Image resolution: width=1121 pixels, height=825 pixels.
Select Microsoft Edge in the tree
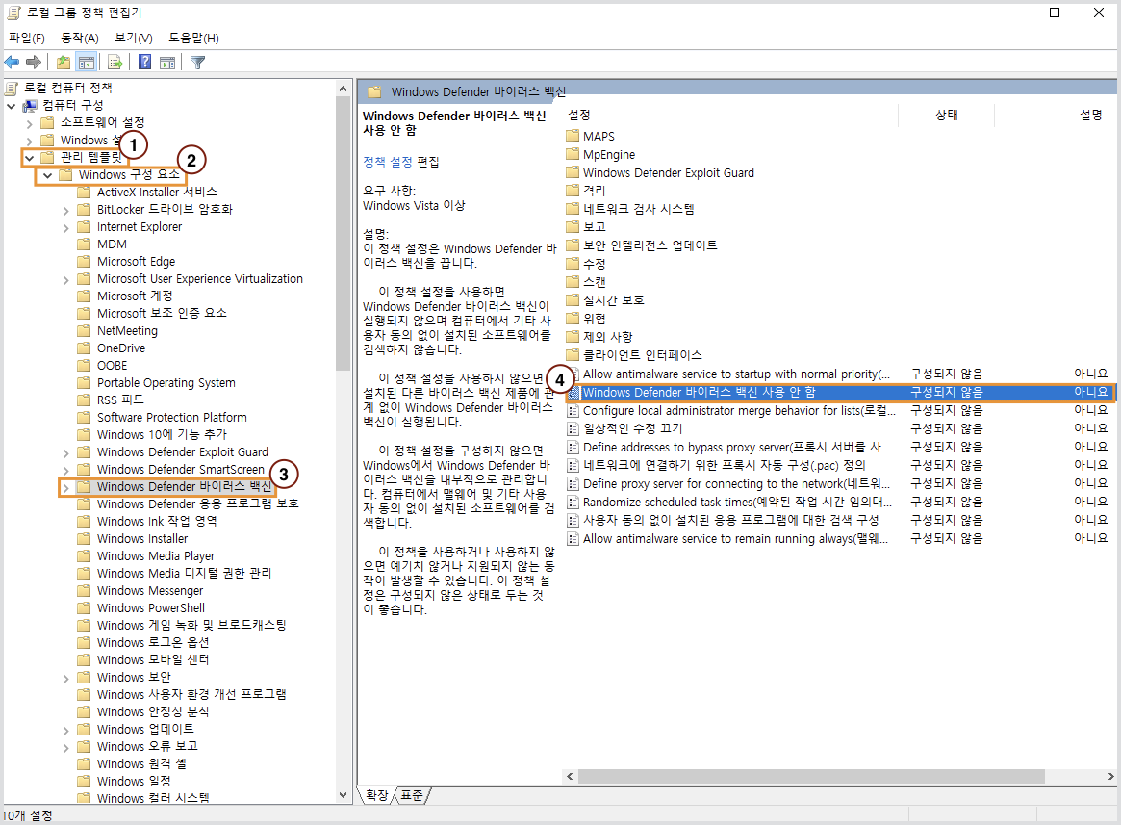136,262
